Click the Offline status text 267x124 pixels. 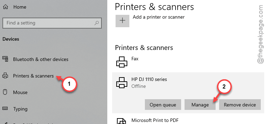[139, 86]
